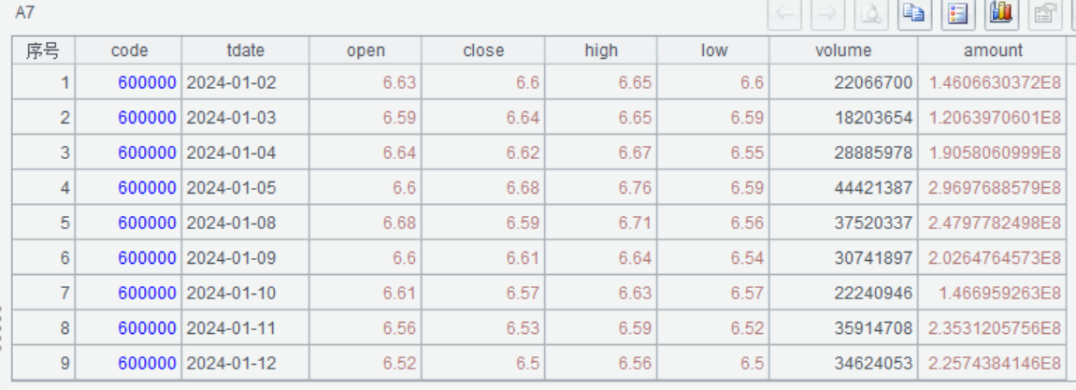Click the 'code' column header

(129, 51)
